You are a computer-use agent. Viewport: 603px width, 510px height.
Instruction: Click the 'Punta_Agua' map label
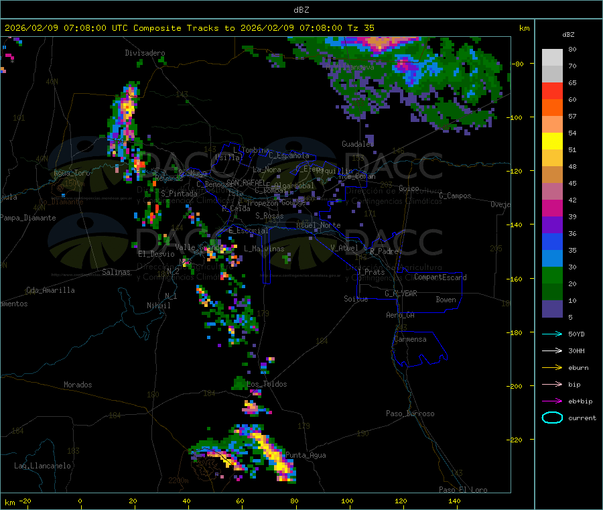tap(306, 455)
